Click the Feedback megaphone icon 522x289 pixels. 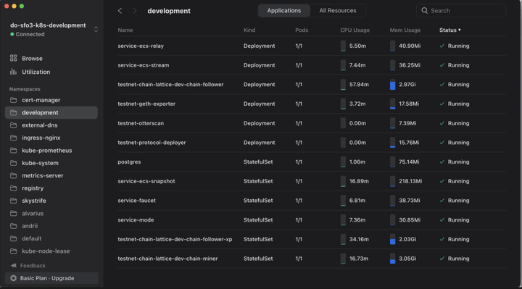coord(13,265)
